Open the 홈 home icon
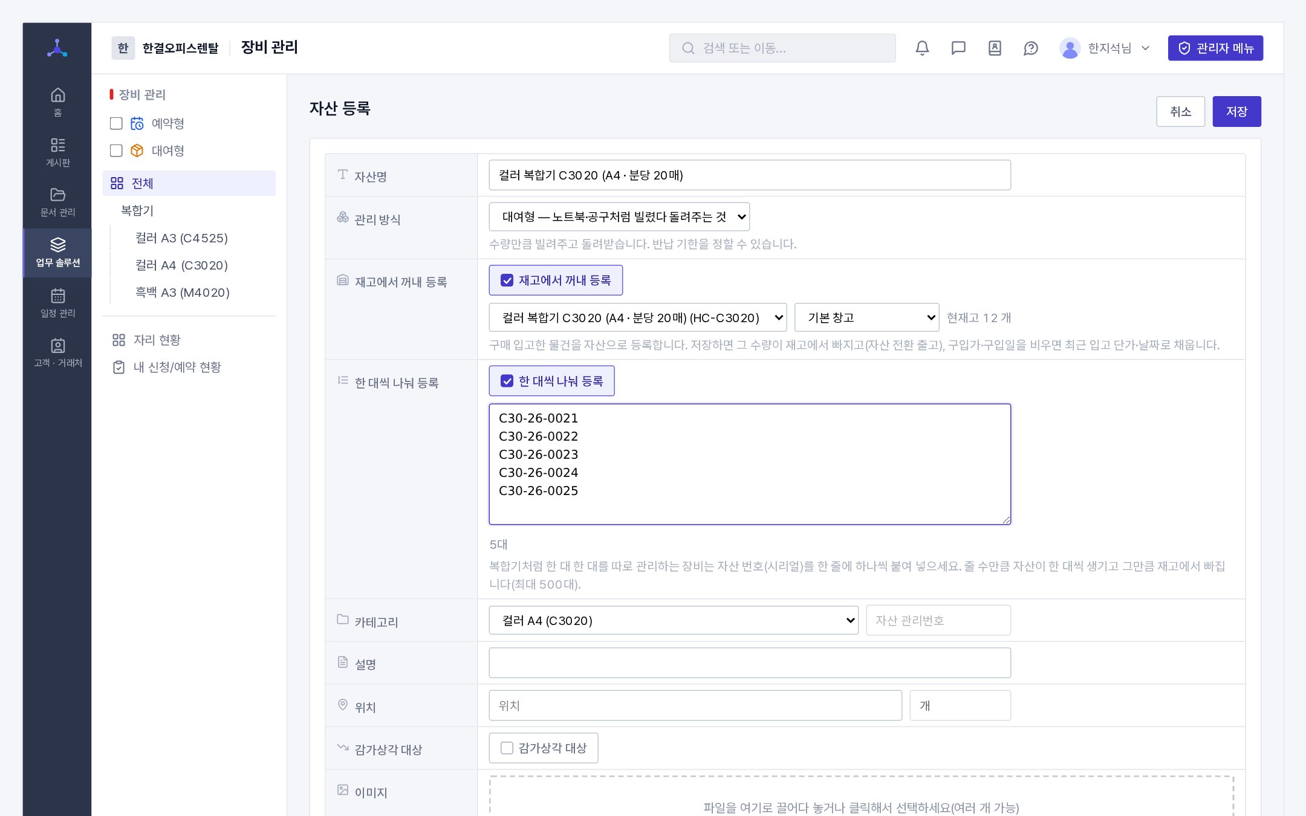This screenshot has width=1306, height=816. [x=57, y=95]
